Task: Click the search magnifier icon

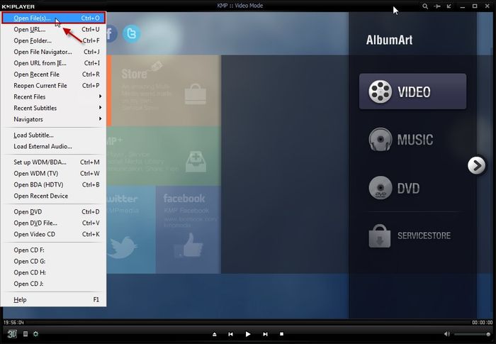Action: (425, 6)
